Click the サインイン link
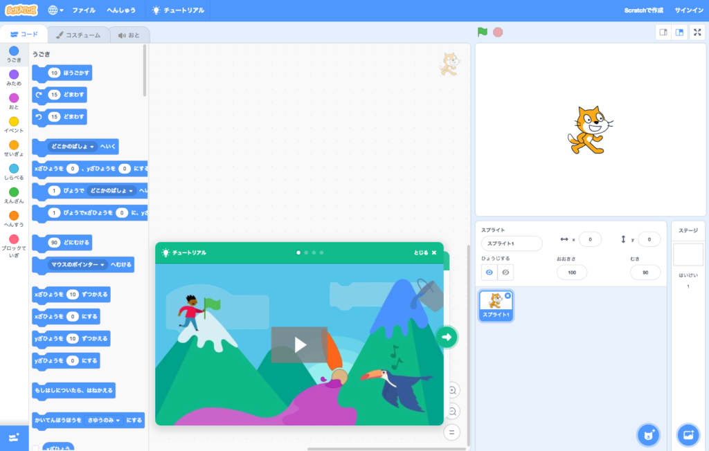 [689, 10]
